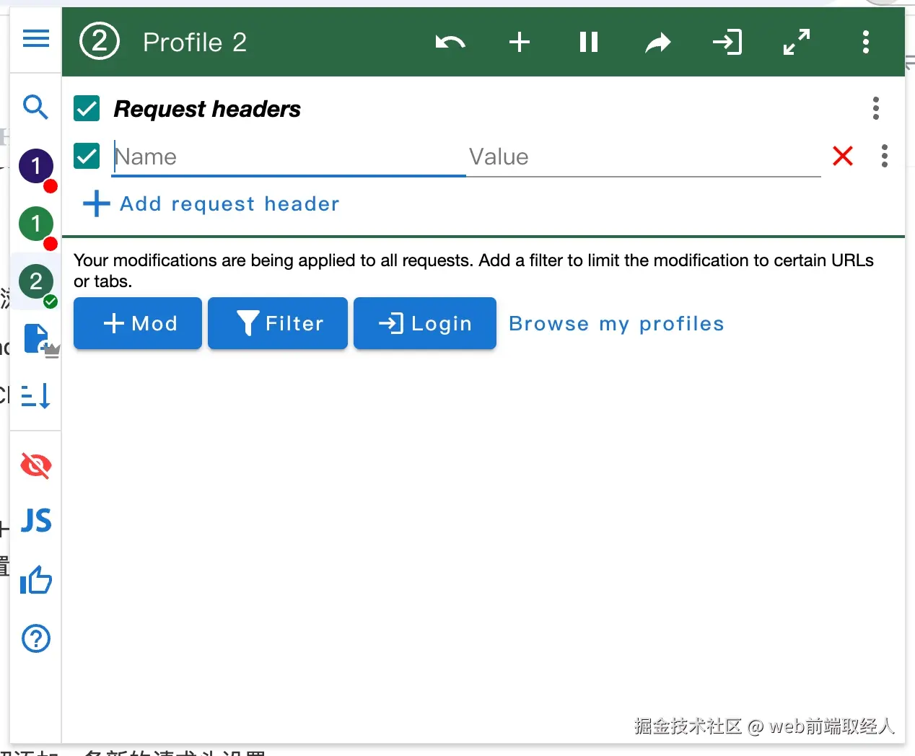Viewport: 915px width, 756px height.
Task: Toggle Request headers checkbox
Action: click(x=87, y=109)
